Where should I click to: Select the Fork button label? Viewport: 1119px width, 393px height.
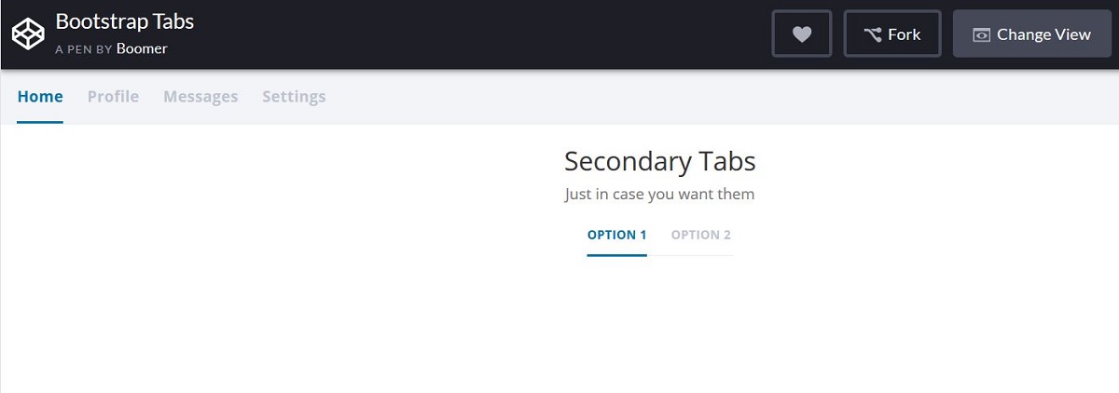(904, 34)
